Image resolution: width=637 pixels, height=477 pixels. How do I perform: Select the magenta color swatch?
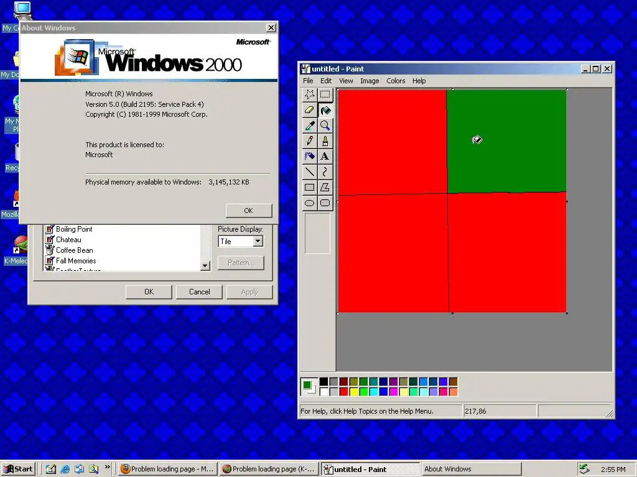[394, 391]
